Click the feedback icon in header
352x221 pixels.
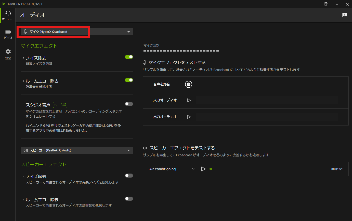pos(345,15)
